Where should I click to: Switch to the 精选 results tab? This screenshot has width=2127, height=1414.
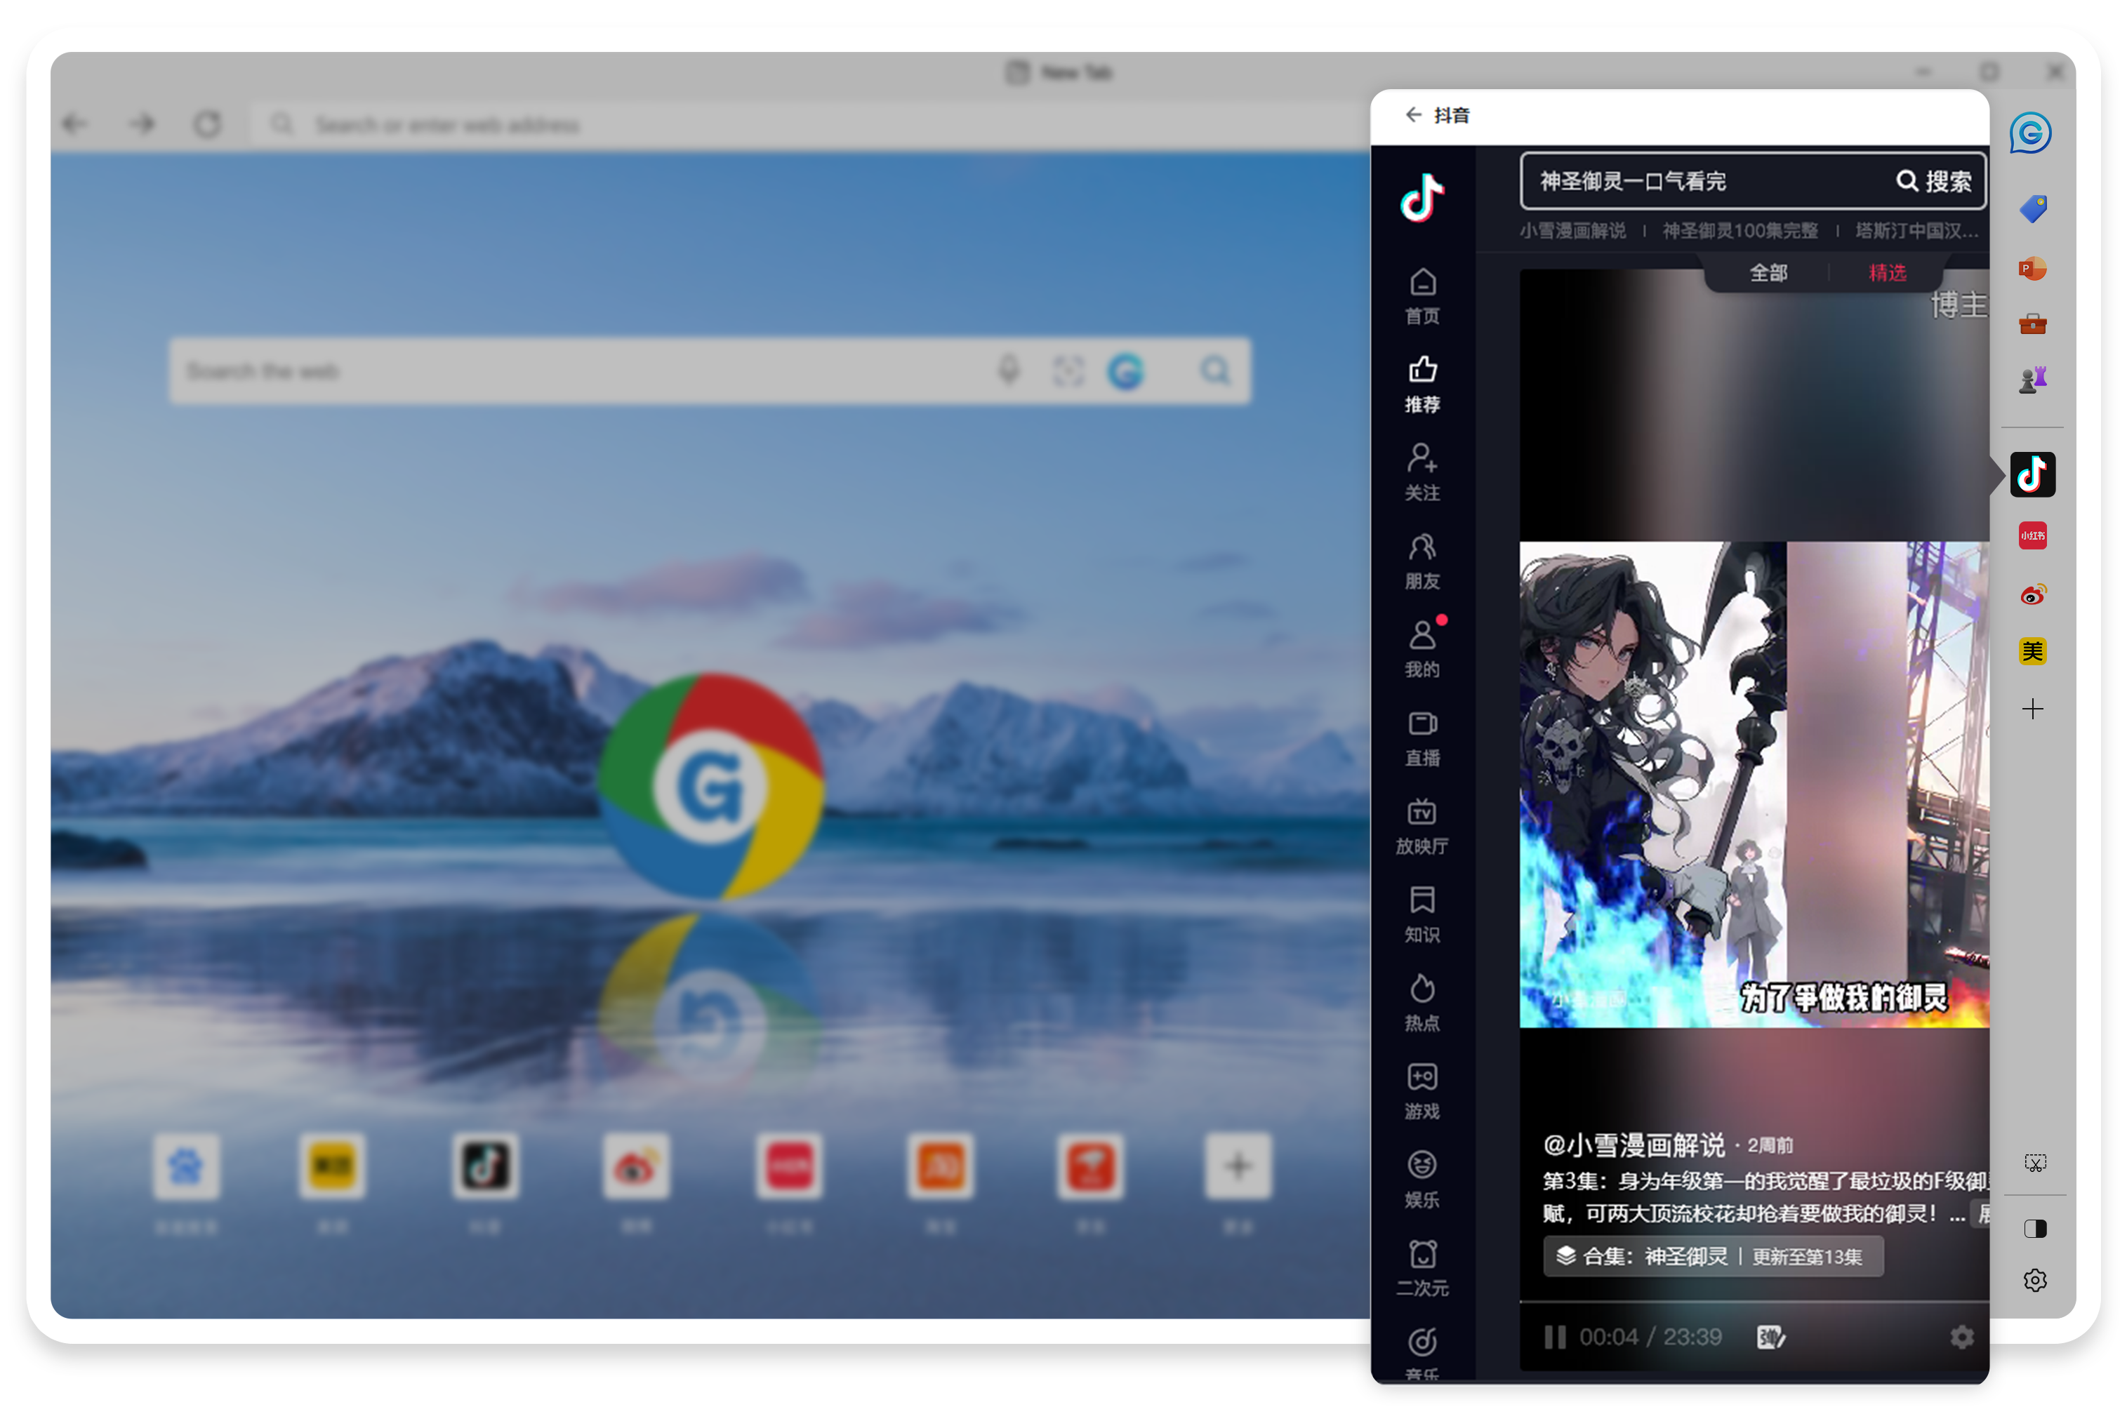1887,272
